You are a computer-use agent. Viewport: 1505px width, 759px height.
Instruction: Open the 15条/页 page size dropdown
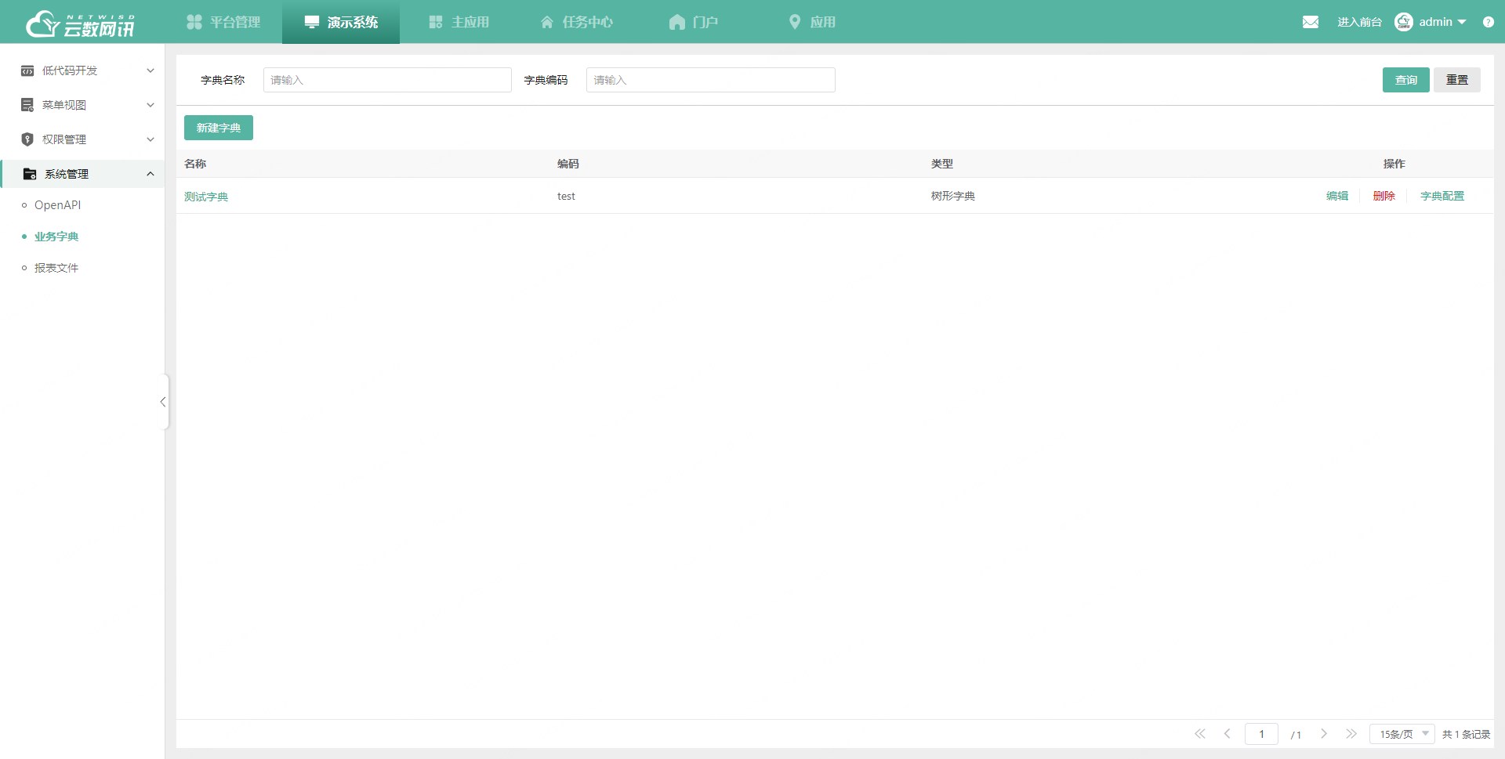coord(1402,734)
